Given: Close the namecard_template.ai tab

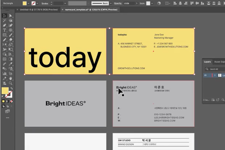Looking at the screenshot, I should coord(62,10).
